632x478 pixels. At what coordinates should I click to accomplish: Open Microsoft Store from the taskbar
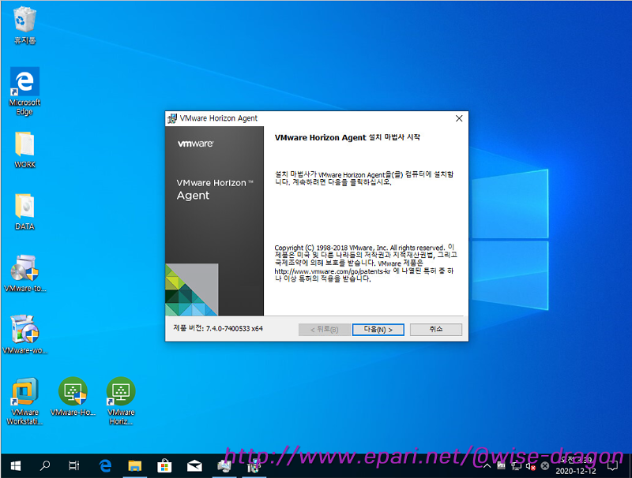point(164,466)
